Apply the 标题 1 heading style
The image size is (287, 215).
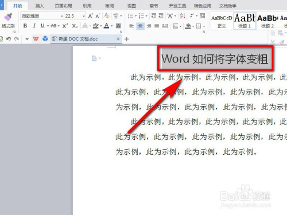pyautogui.click(x=245, y=21)
